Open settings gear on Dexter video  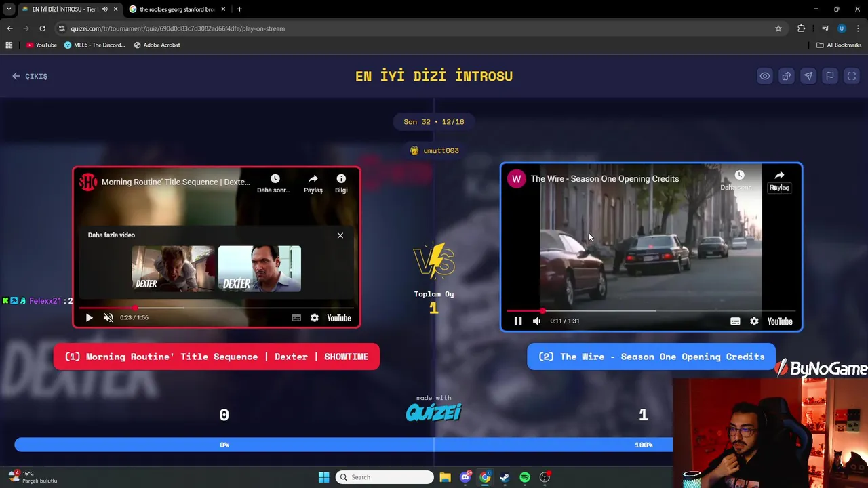tap(315, 317)
